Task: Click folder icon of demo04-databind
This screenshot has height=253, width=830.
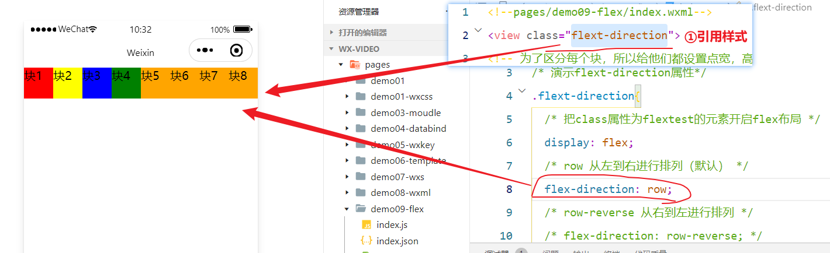Action: tap(361, 128)
